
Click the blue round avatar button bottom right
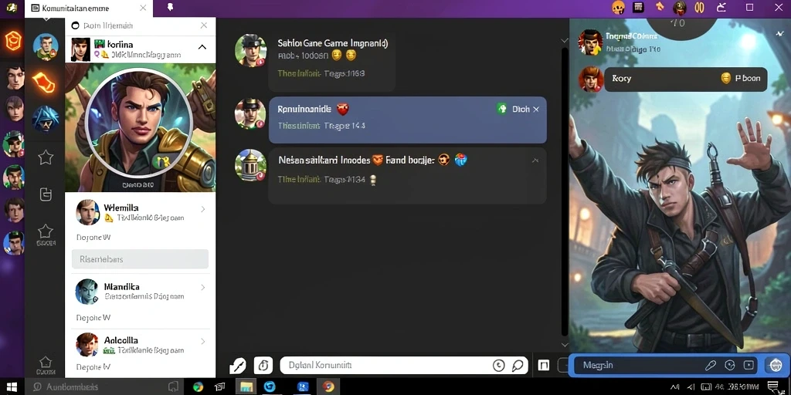click(773, 365)
